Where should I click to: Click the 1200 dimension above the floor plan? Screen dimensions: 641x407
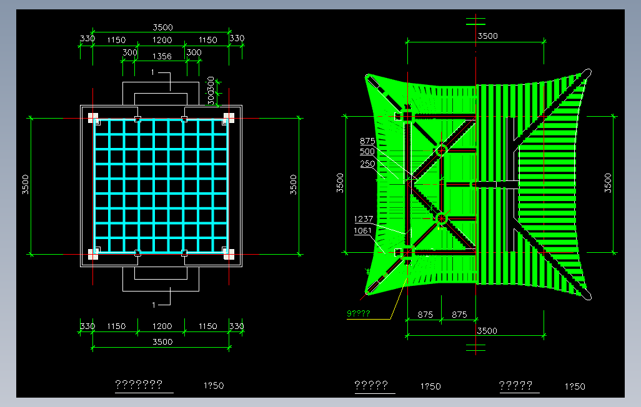point(162,40)
